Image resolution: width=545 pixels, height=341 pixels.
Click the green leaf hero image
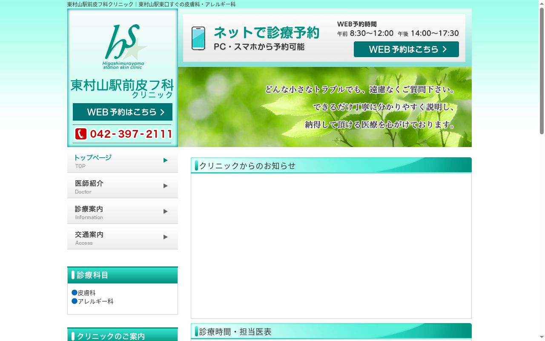pos(325,107)
